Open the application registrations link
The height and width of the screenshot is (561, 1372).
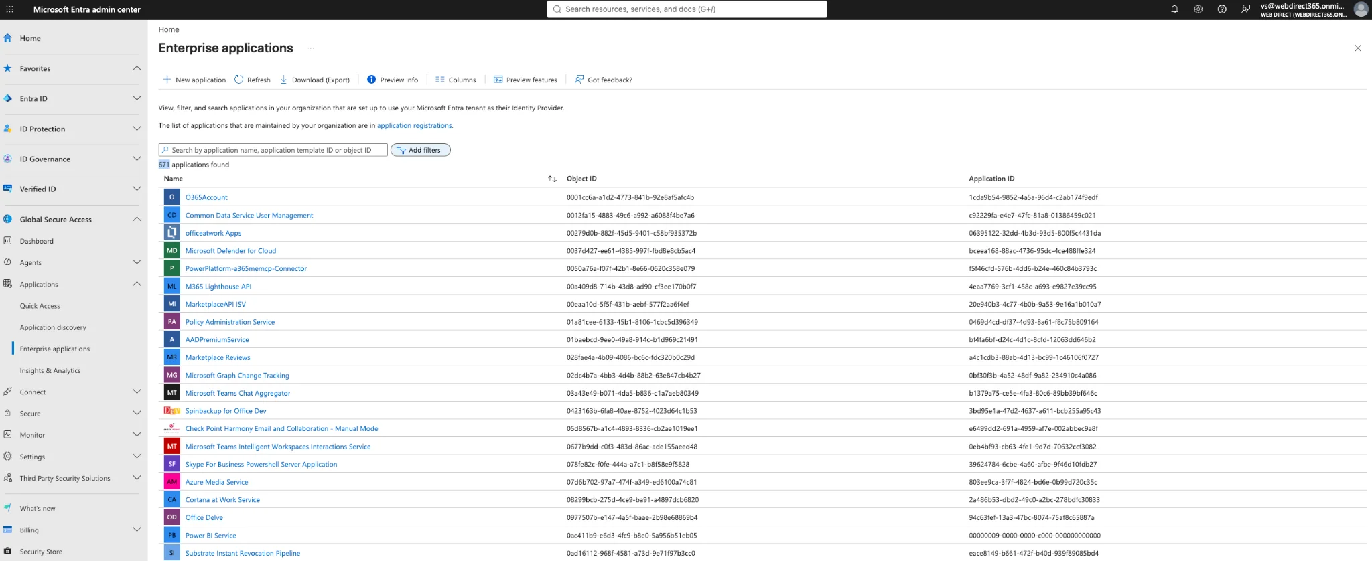(415, 125)
